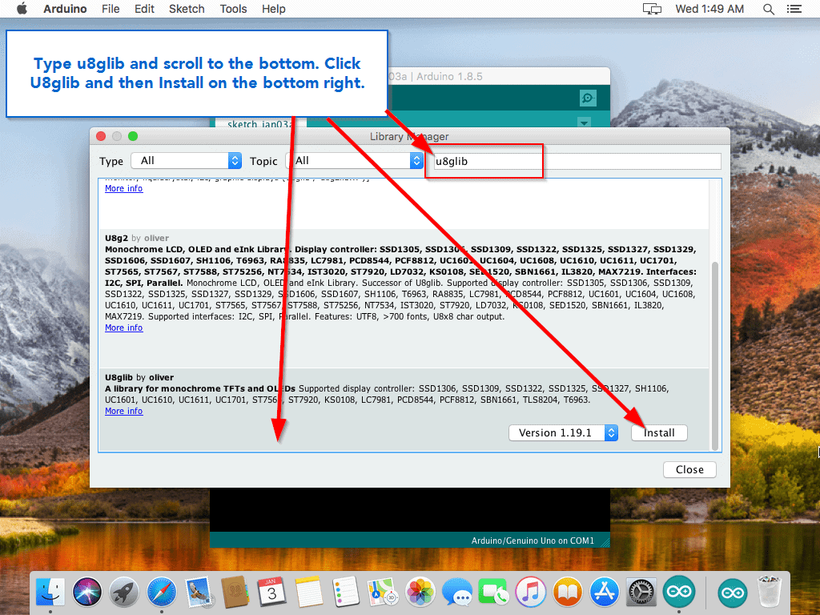Open More info link for U8glib
Viewport: 820px width, 615px height.
coord(124,411)
